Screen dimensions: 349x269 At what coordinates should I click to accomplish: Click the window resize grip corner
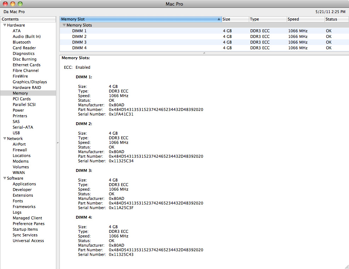(x=347, y=267)
